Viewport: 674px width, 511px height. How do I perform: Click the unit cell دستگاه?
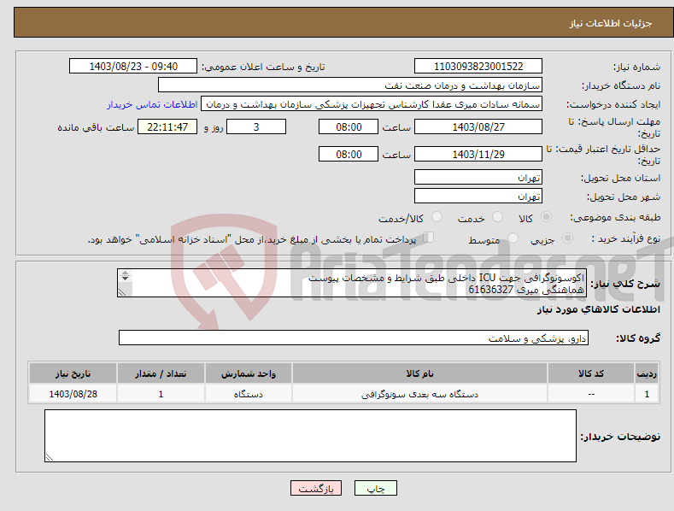(x=249, y=394)
